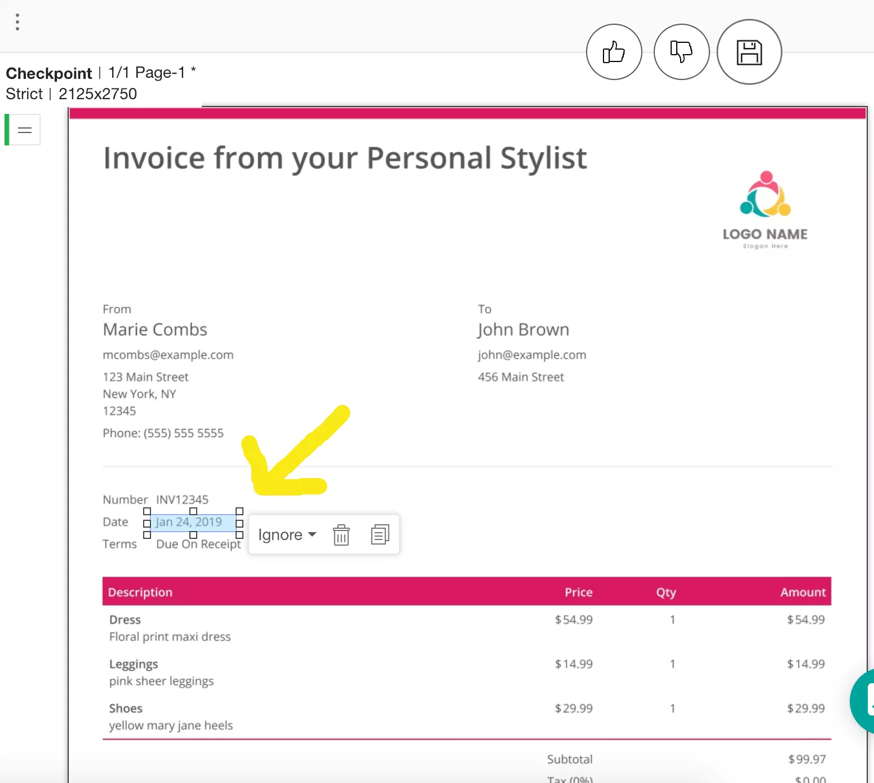This screenshot has height=783, width=874.
Task: Click the colorful company logo image
Action: (765, 195)
